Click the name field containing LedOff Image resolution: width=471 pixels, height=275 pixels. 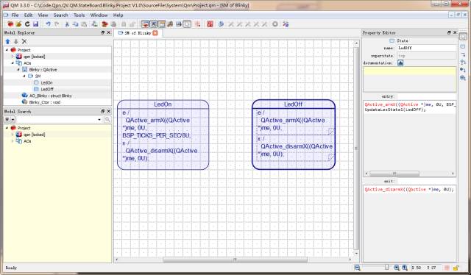[x=426, y=48]
